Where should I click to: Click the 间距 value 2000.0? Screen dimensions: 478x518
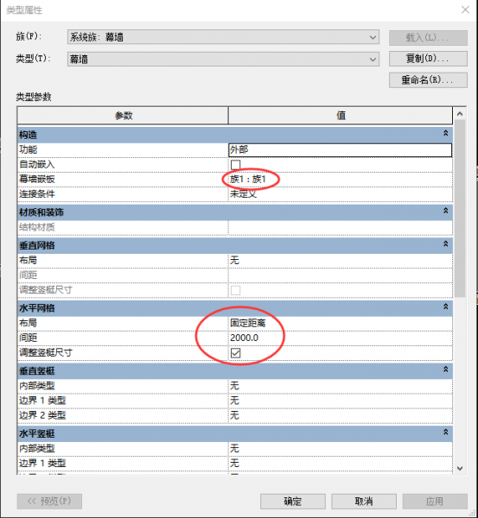click(x=244, y=338)
